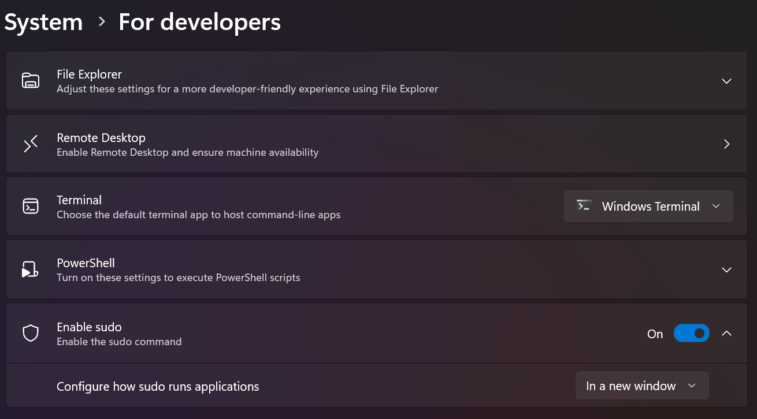Collapse the Enable sudo section chevron

(x=727, y=334)
